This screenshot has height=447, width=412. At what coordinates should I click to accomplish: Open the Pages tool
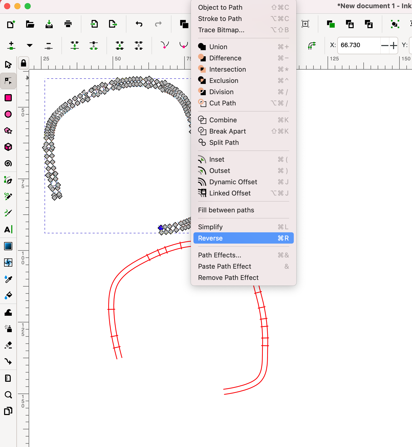pos(8,411)
